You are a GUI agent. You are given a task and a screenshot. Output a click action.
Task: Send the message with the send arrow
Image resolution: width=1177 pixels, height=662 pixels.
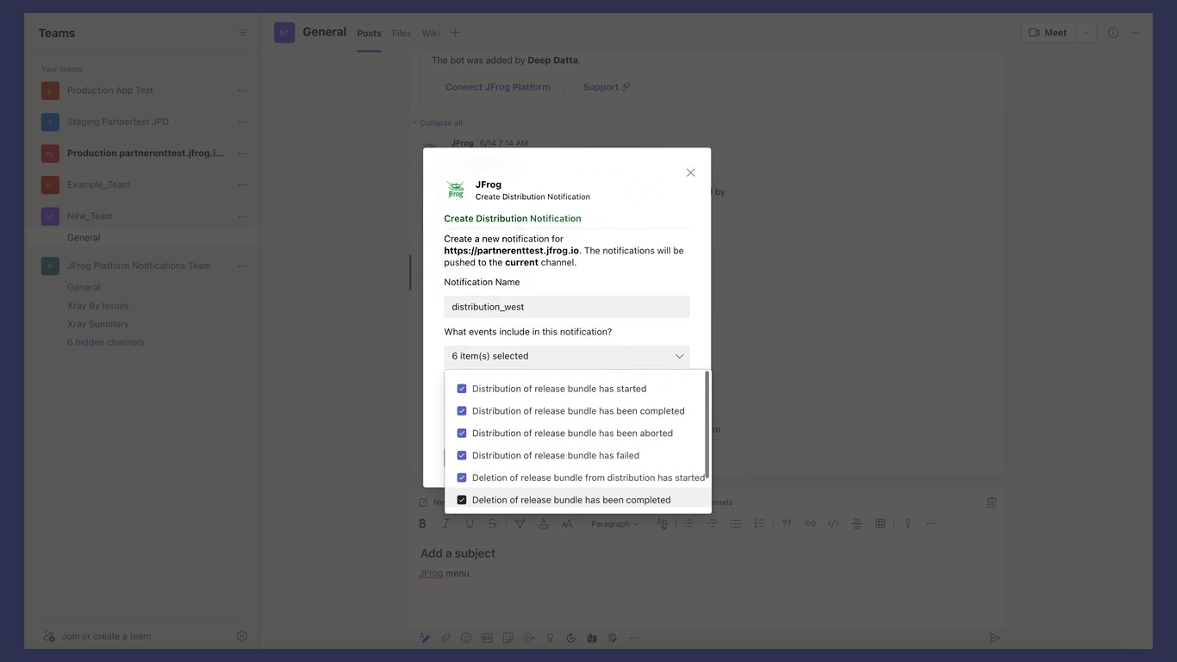pyautogui.click(x=994, y=638)
